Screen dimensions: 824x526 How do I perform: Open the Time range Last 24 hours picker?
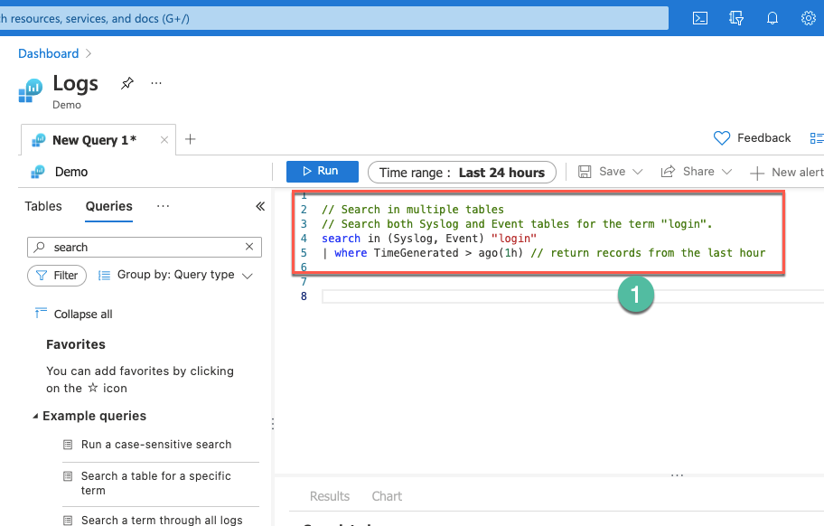coord(462,173)
